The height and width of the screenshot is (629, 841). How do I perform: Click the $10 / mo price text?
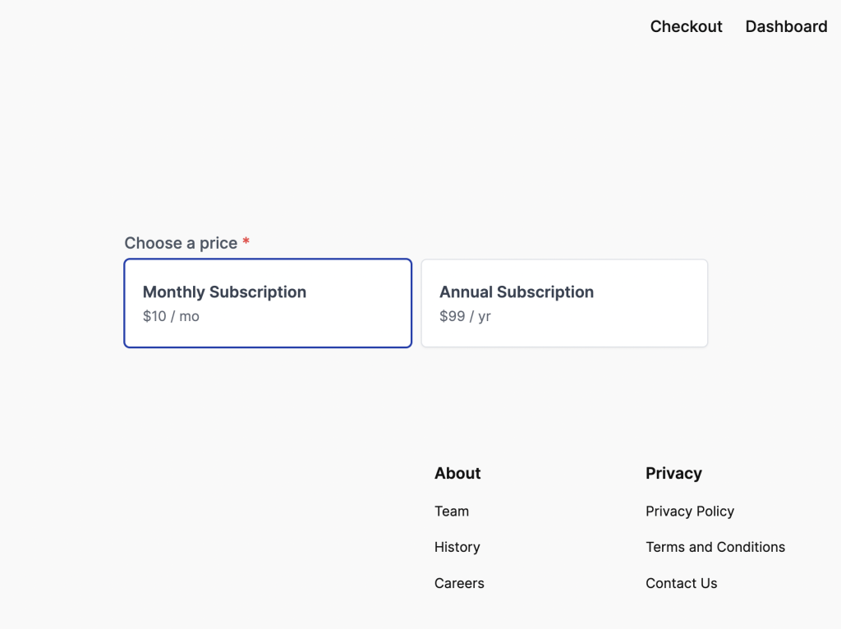(x=169, y=316)
